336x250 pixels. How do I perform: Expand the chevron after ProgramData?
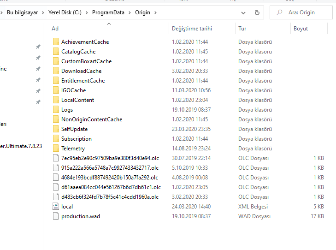pyautogui.click(x=130, y=12)
